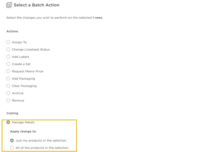
Task: Toggle the Manage Metals radio button
Action: pyautogui.click(x=8, y=122)
